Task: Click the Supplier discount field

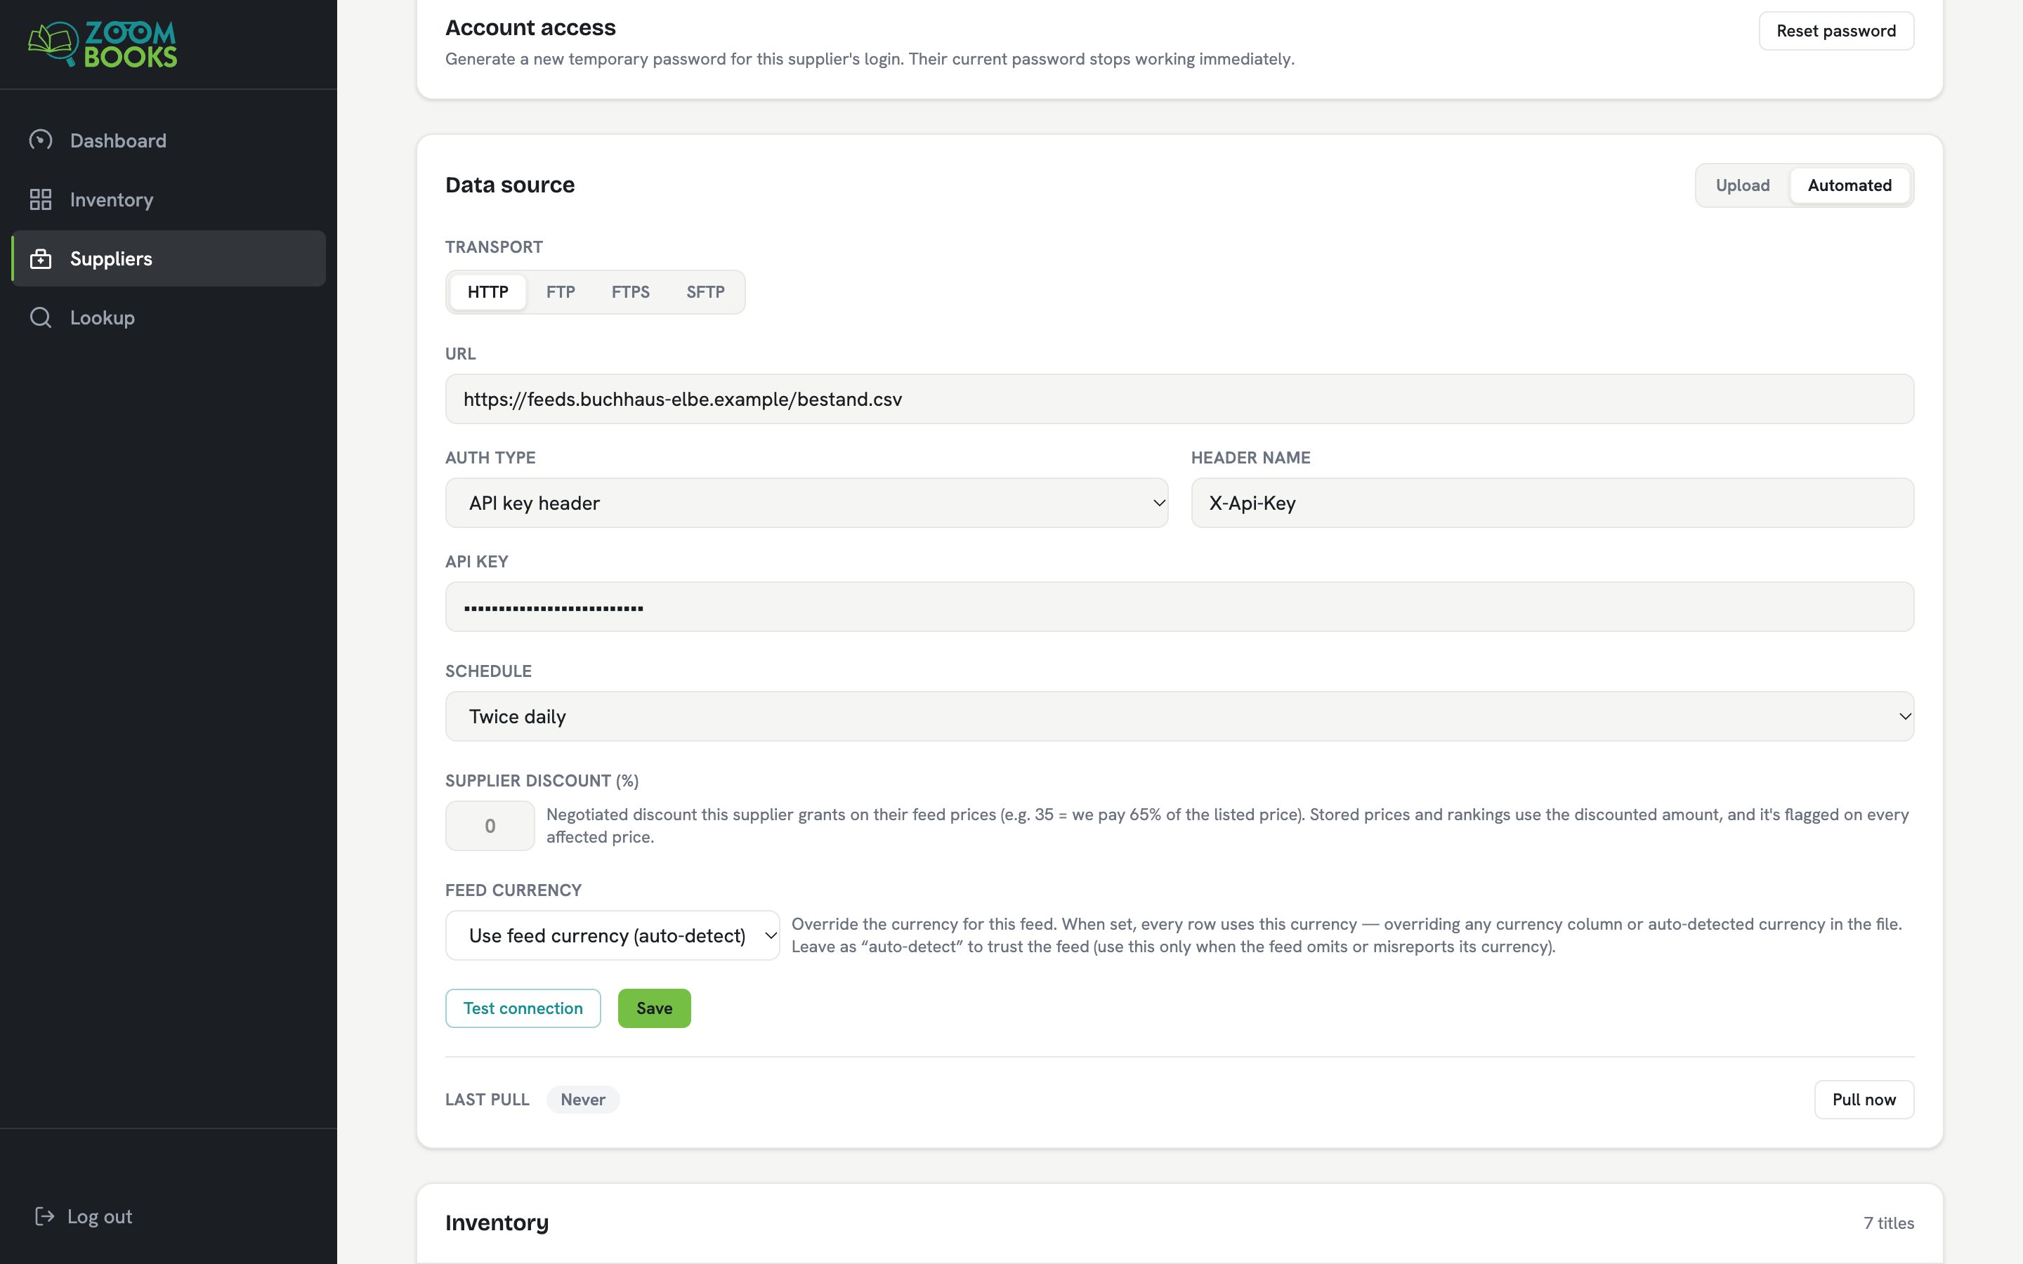Action: (490, 826)
